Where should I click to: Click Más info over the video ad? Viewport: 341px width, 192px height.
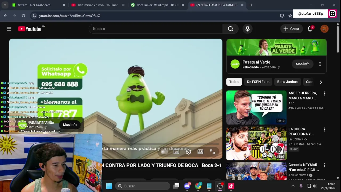click(70, 125)
